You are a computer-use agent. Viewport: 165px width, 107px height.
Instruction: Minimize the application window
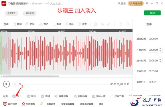tap(152, 4)
